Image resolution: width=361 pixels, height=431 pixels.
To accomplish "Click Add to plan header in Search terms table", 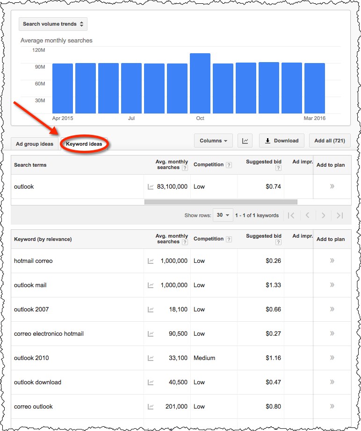I will pos(331,165).
